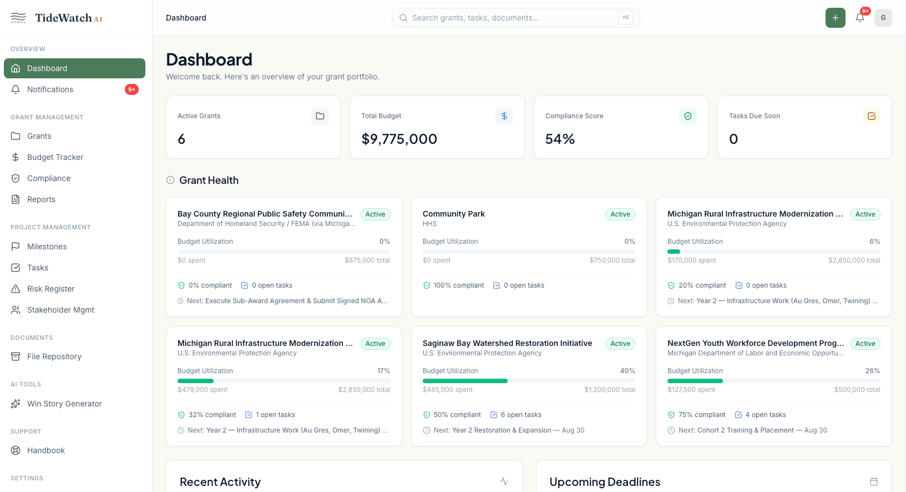Launch Win Story Generator
Screen dimensions: 906x492
74,404
